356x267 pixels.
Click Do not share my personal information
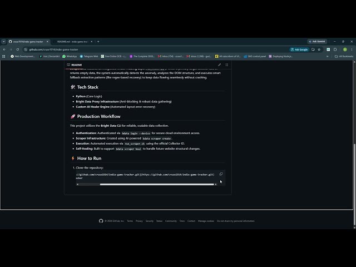pos(236,221)
